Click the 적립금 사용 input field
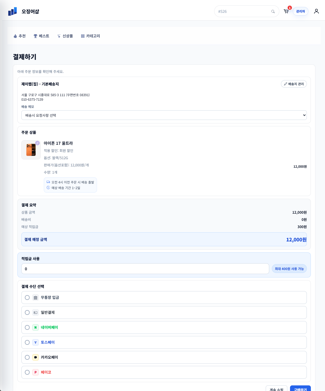 [145, 269]
